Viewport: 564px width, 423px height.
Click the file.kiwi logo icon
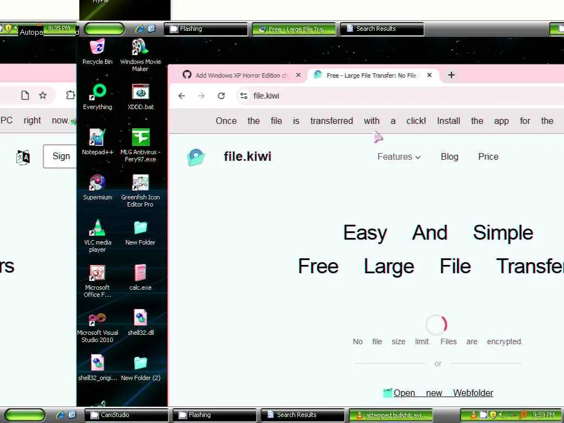(x=196, y=157)
